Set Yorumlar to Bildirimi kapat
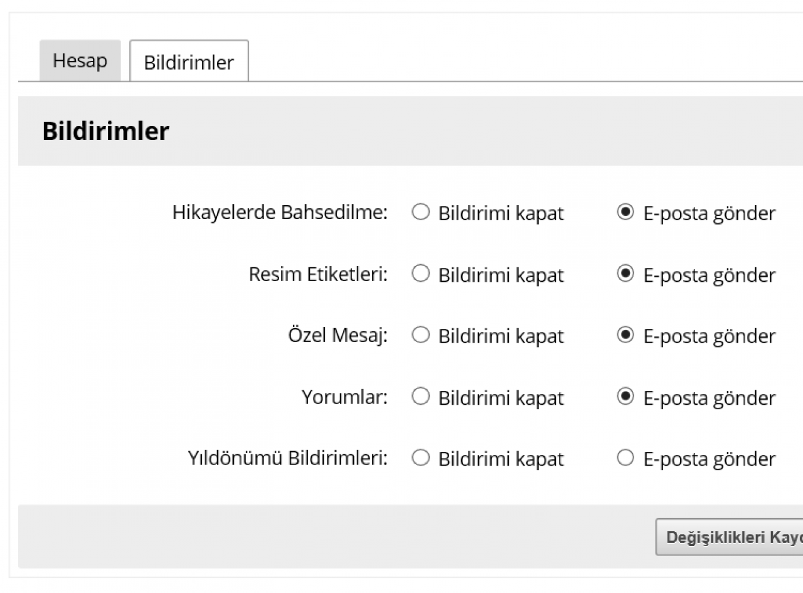Viewport: 803px width, 593px height. (x=420, y=397)
